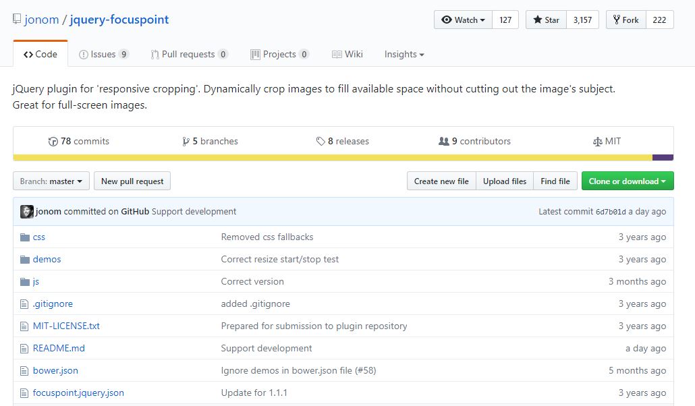This screenshot has width=695, height=406.
Task: Open the .gitignore file
Action: point(53,304)
